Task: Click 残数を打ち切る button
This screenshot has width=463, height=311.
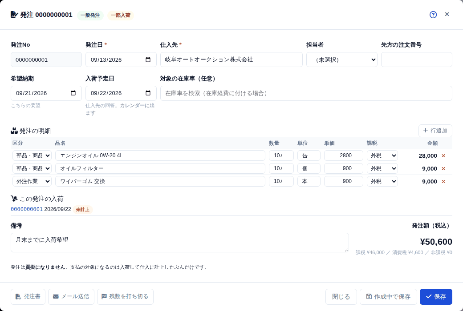Action: click(125, 296)
